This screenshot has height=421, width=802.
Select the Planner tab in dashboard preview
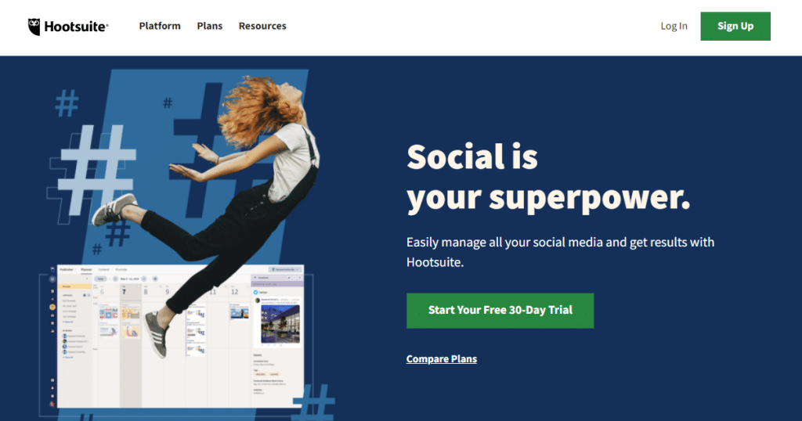[x=86, y=269]
